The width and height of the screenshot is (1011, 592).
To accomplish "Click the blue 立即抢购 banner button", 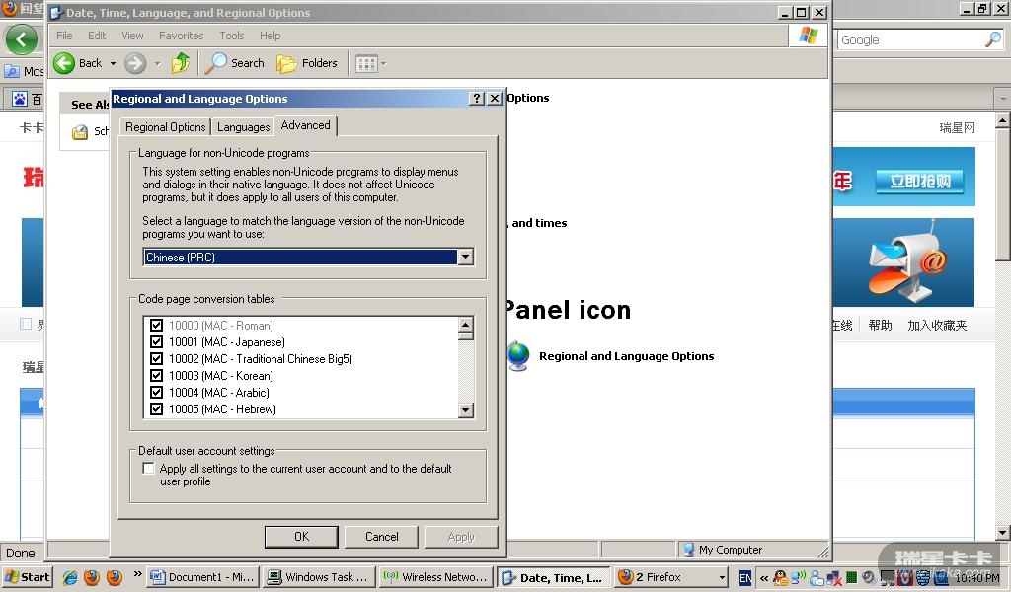I will (x=919, y=181).
